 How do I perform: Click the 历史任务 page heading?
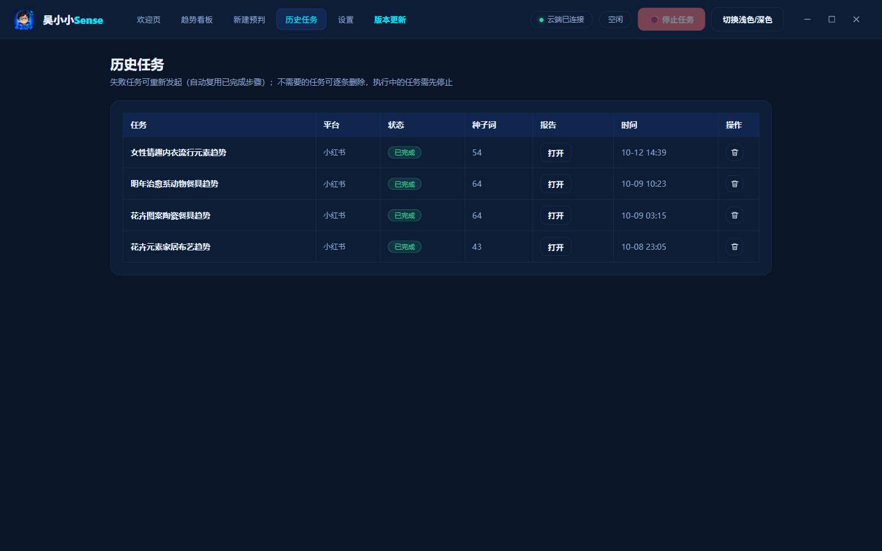[x=137, y=64]
